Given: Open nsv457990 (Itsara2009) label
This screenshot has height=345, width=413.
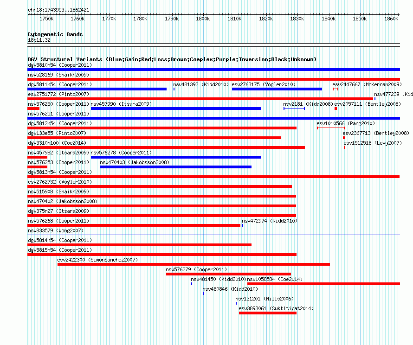Looking at the screenshot, I should [x=121, y=104].
